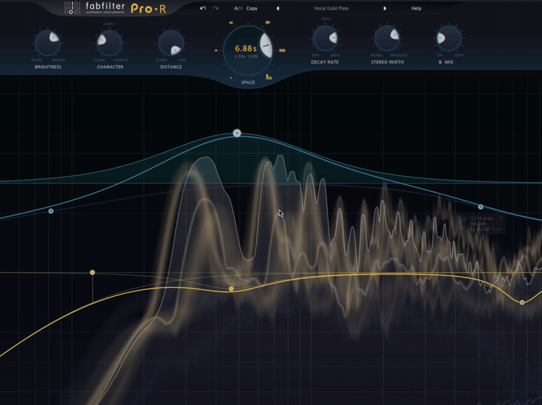Copy the current state to the other slot
The image size is (542, 405).
coord(251,8)
